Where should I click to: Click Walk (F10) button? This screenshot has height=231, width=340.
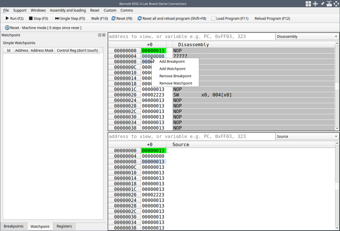pyautogui.click(x=99, y=18)
